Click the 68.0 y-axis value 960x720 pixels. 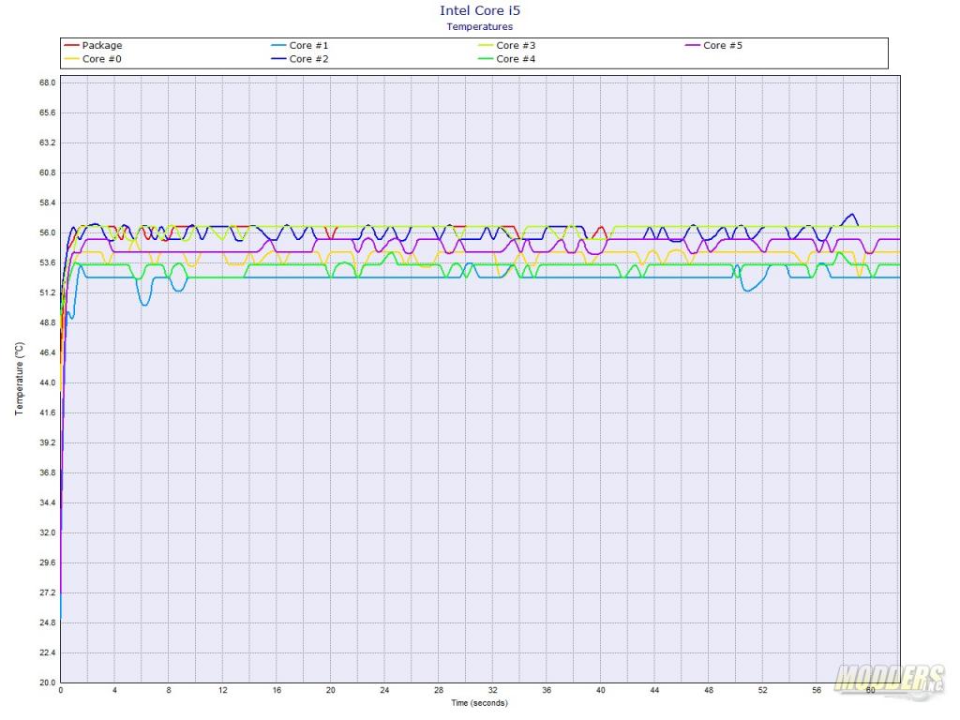(47, 82)
